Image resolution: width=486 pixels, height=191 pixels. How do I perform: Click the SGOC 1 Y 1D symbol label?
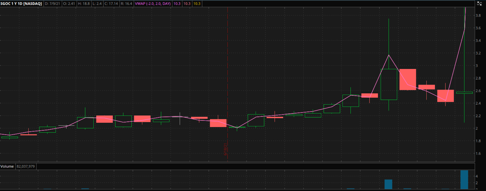[21, 4]
